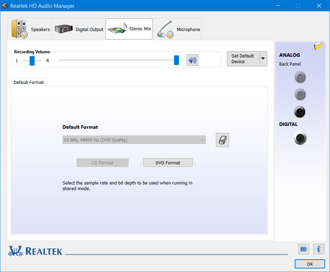Viewport: 330px width, 272px height.
Task: Click the Realtek Audio Manager title icon
Action: click(5, 6)
